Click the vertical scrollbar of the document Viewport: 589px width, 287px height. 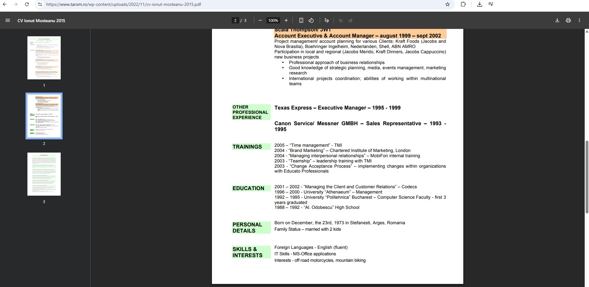click(587, 177)
